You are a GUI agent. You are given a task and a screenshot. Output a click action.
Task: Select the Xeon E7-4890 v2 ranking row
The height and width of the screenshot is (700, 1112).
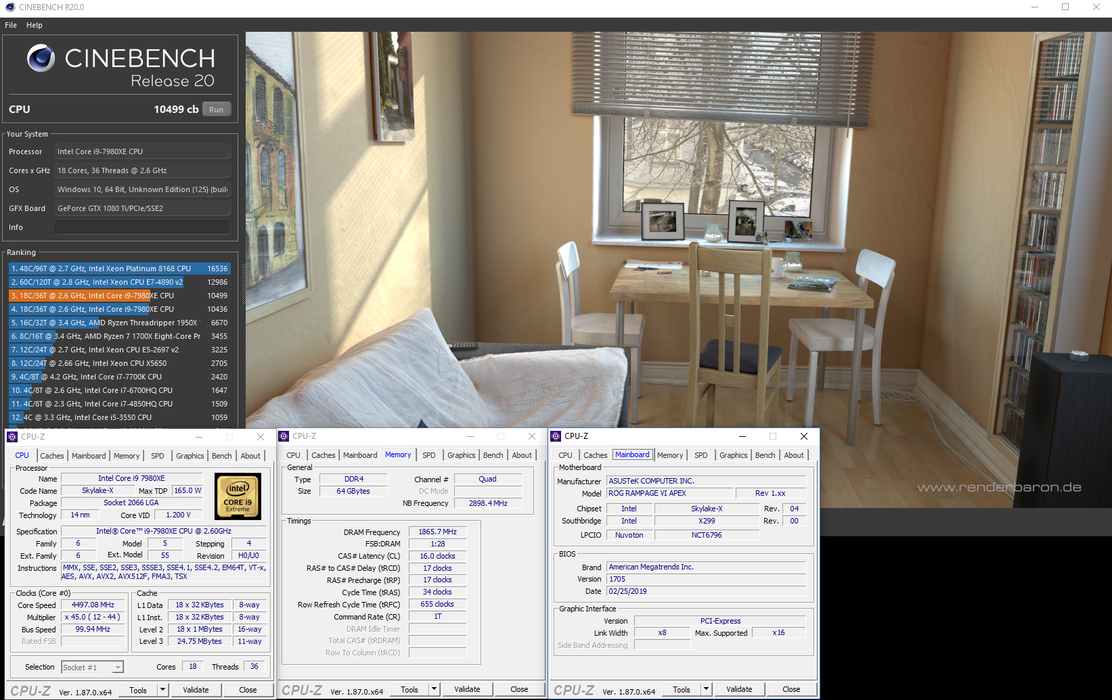tap(120, 282)
